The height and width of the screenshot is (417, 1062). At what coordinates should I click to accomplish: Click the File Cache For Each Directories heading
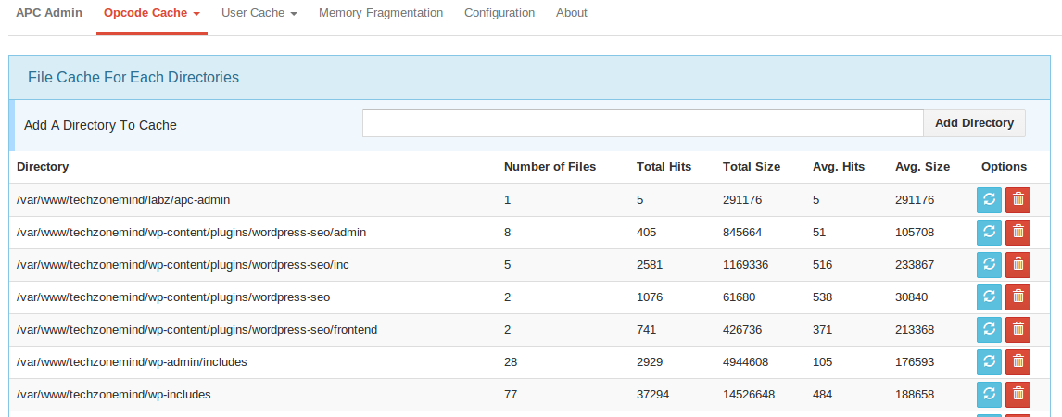coord(133,77)
